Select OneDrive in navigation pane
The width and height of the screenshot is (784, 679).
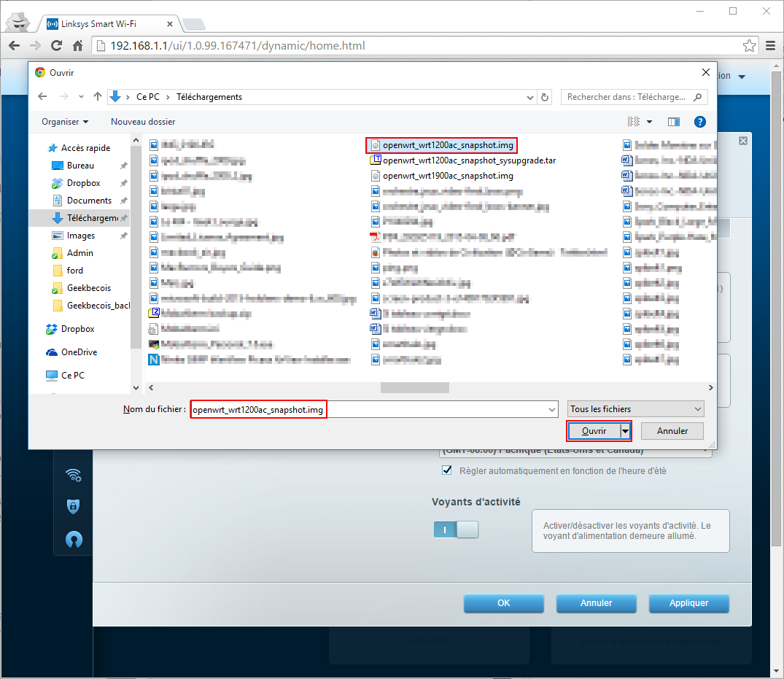(x=79, y=352)
